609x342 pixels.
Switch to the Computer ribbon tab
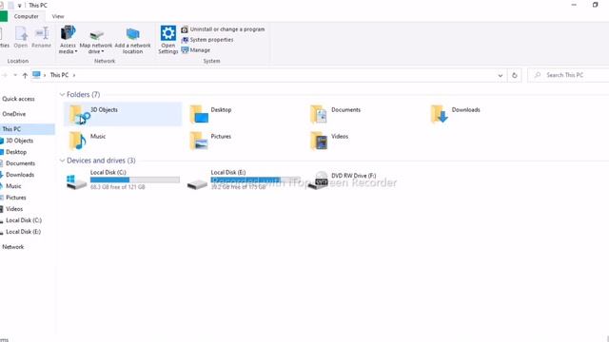[27, 16]
